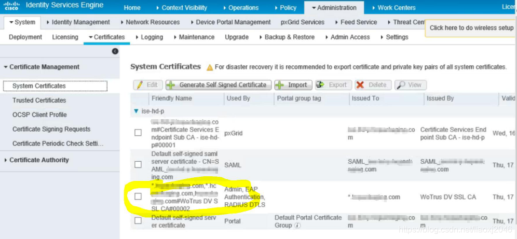
Task: Open Backup & Restore submenu
Action: (287, 37)
